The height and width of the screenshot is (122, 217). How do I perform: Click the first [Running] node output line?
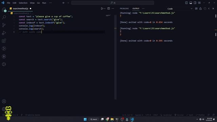(x=147, y=13)
